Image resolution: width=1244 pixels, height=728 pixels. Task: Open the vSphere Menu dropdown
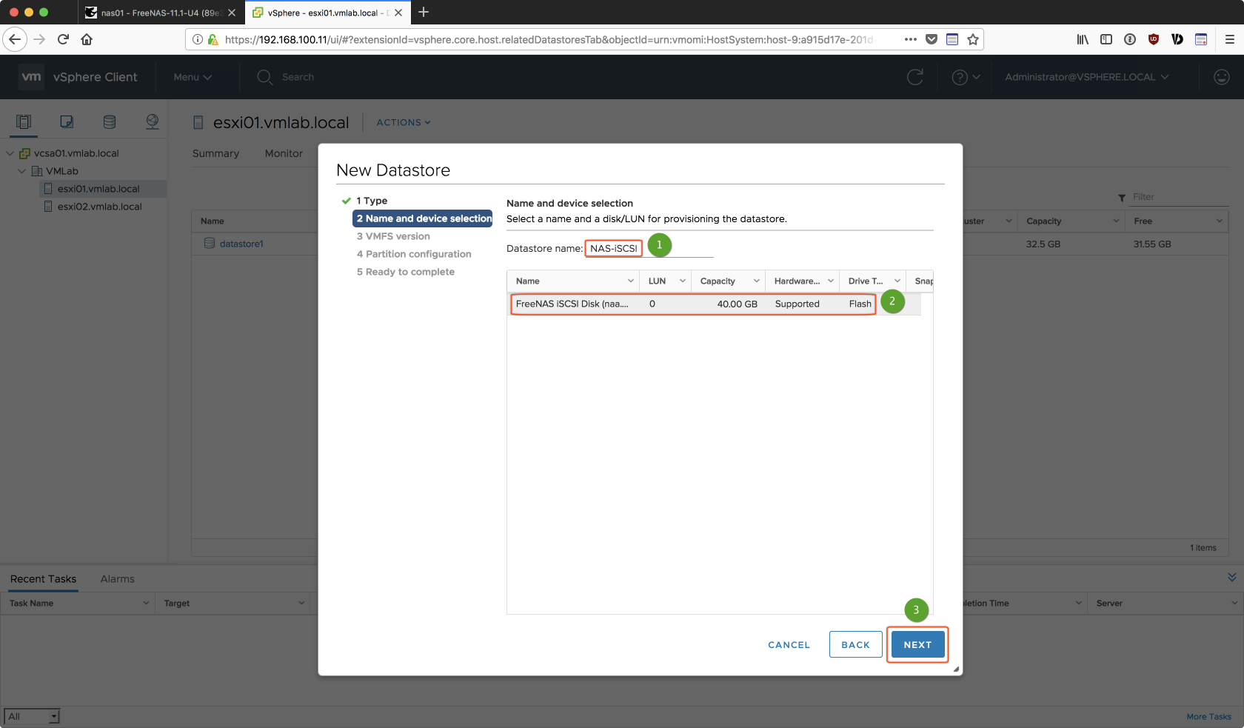pyautogui.click(x=193, y=77)
